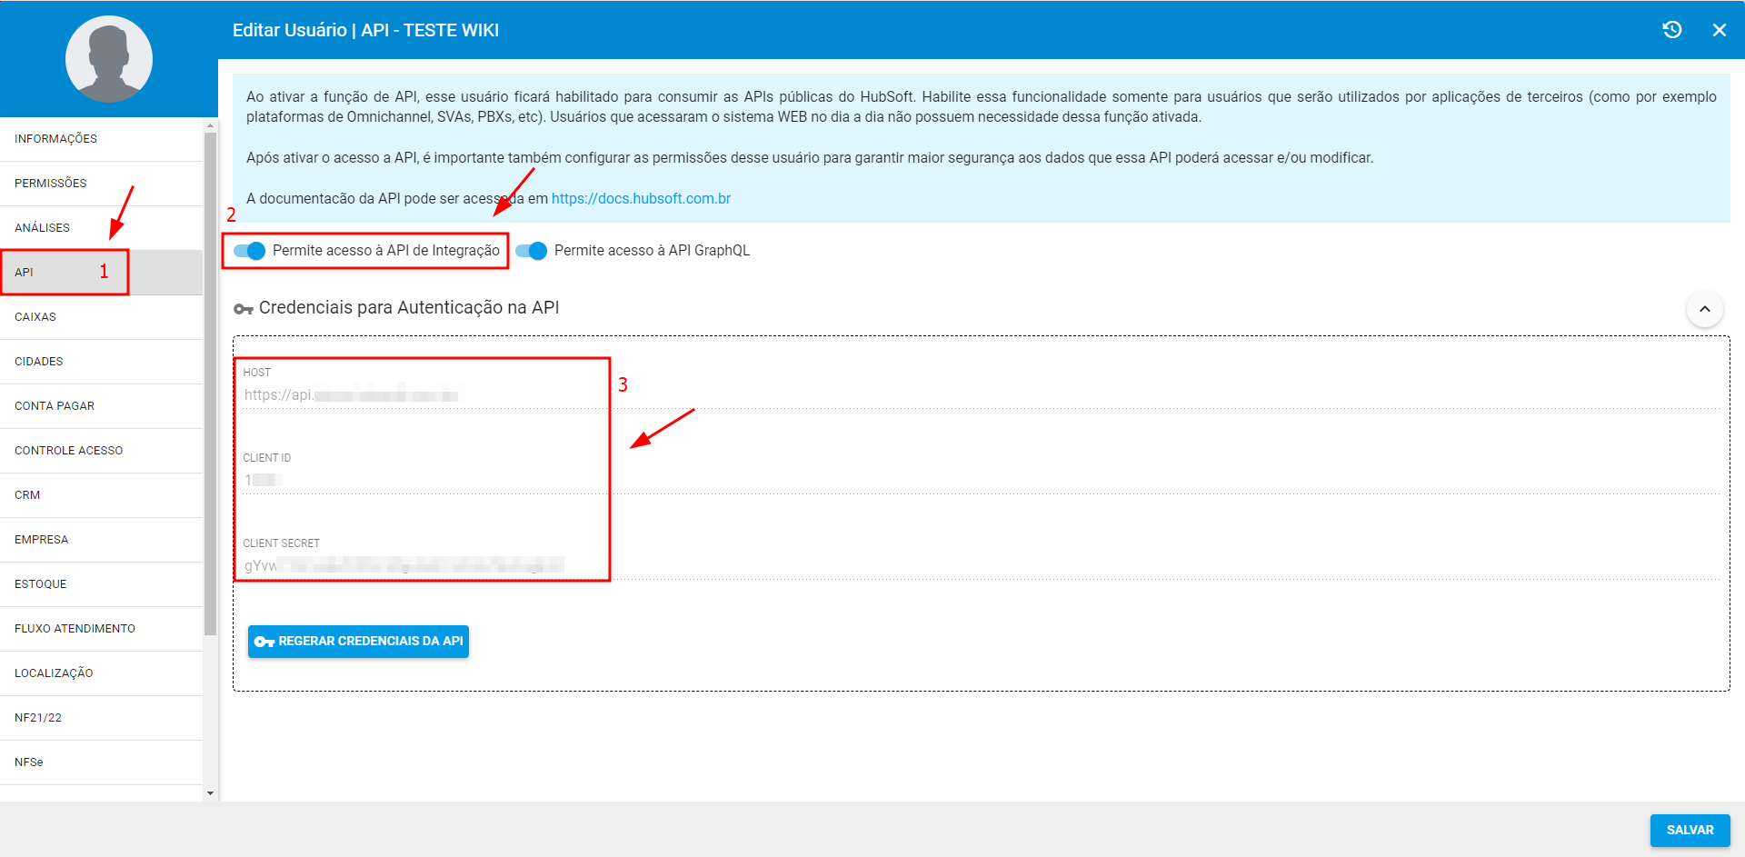1745x857 pixels.
Task: Click the dialog title Editar Usuário text
Action: [365, 30]
